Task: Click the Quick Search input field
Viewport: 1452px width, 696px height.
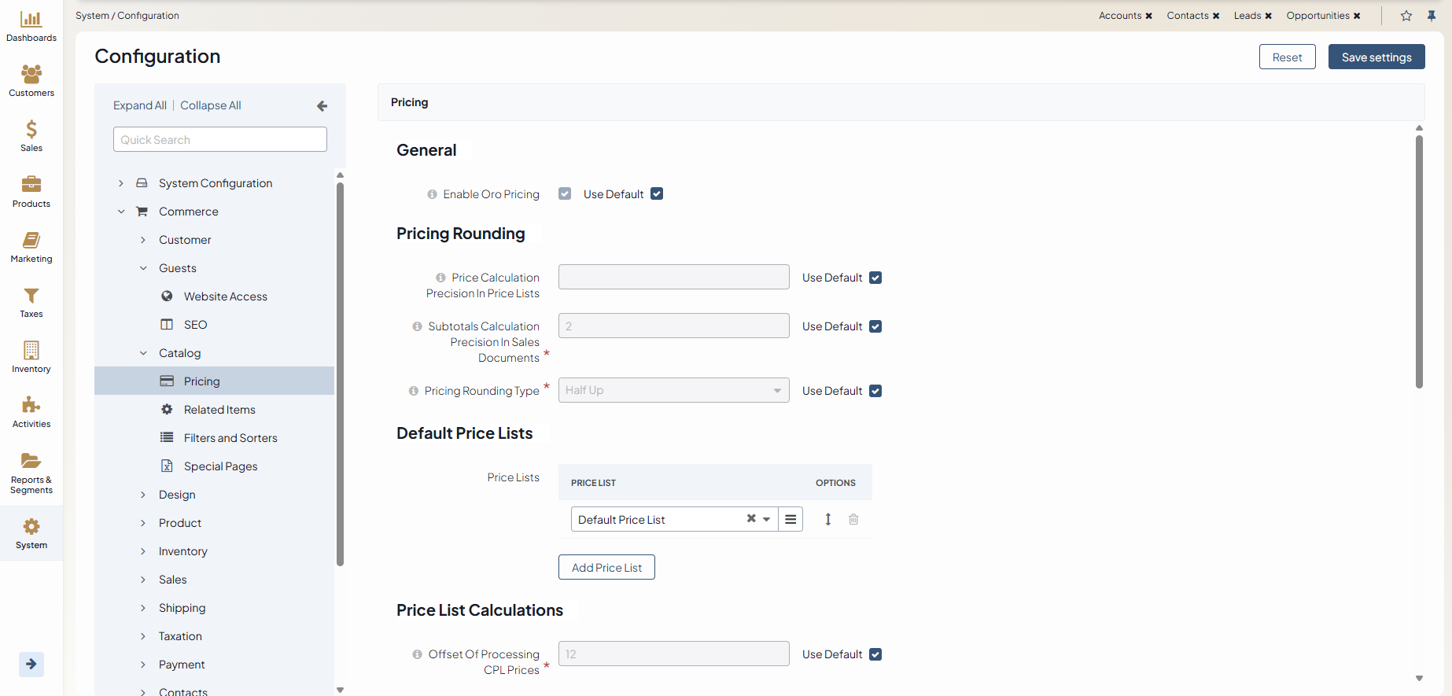Action: [x=219, y=140]
